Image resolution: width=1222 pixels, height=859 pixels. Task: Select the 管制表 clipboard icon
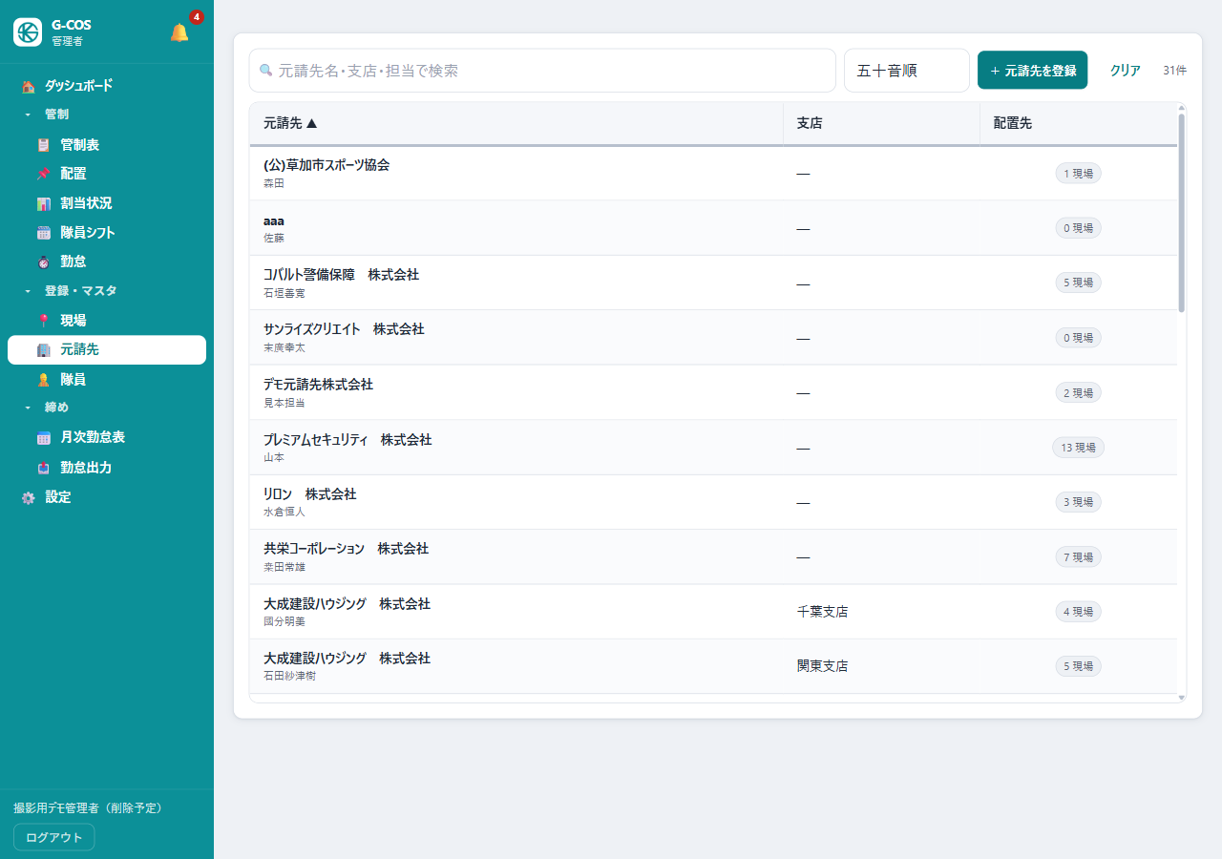click(43, 145)
